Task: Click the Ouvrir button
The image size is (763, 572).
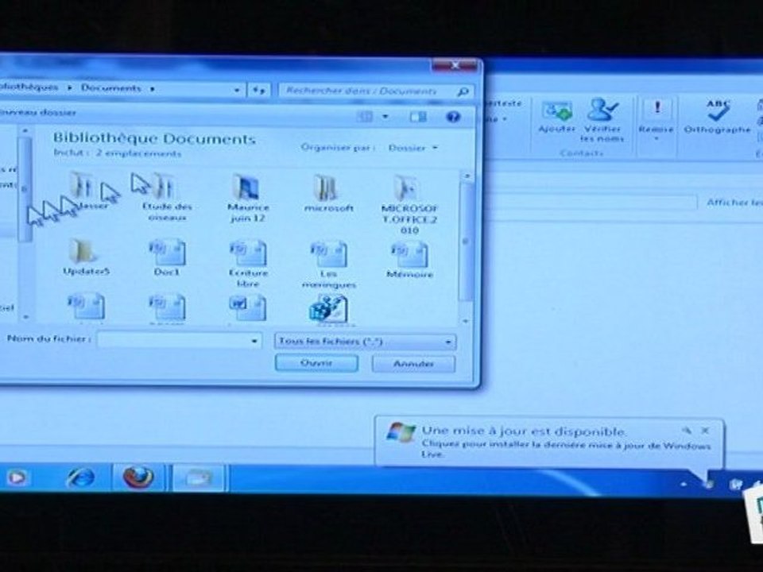Action: coord(316,363)
